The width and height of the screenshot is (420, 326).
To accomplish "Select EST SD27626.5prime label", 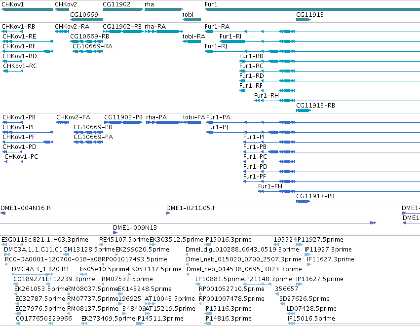I will tap(305, 299).
